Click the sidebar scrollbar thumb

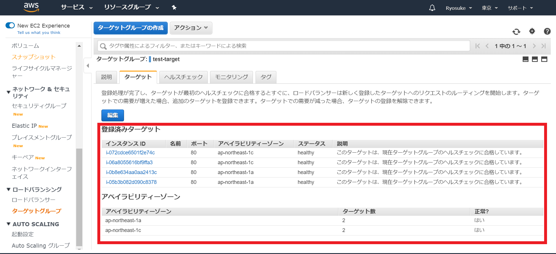click(x=79, y=197)
